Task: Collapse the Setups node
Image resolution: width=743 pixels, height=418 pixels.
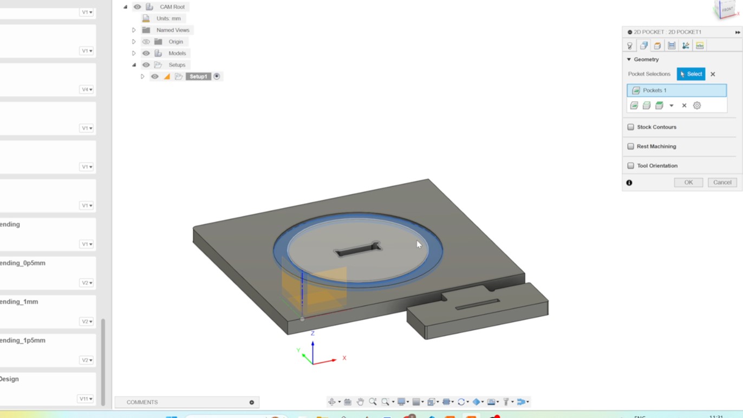Action: [134, 65]
